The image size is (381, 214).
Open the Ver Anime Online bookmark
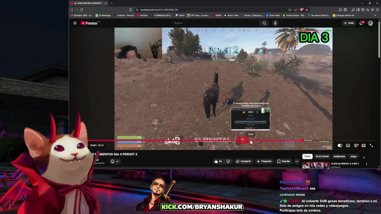(x=319, y=15)
